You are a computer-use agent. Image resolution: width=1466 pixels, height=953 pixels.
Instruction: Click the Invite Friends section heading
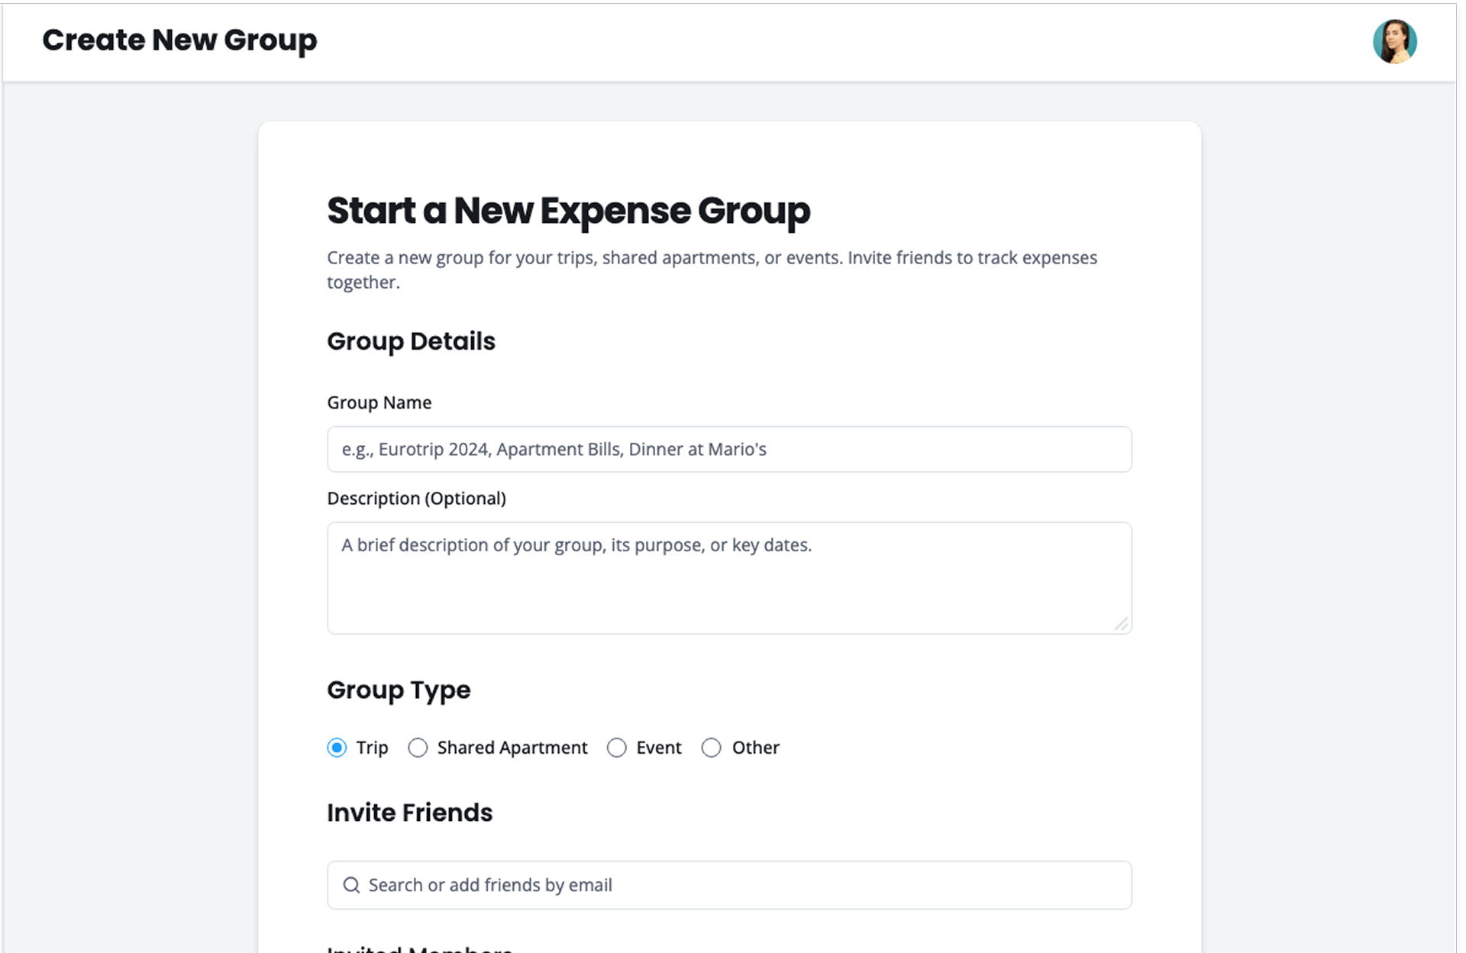click(x=409, y=812)
